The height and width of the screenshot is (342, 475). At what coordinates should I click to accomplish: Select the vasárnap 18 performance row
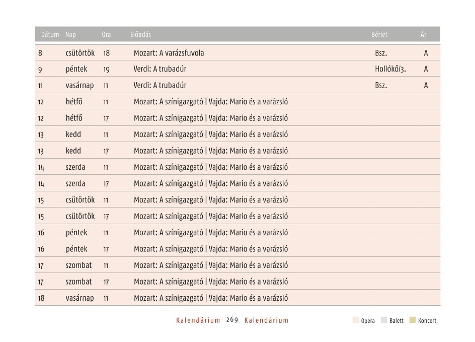pyautogui.click(x=238, y=298)
